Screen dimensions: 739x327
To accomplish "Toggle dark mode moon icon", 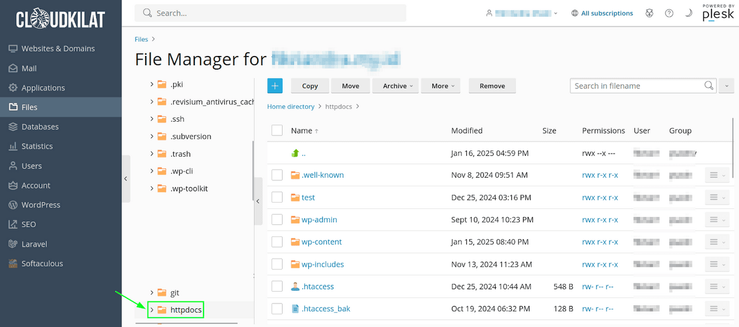I will coord(688,13).
